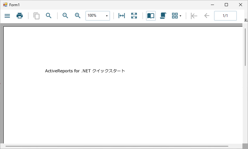Open the multi-page grid view dropdown

coord(177,16)
